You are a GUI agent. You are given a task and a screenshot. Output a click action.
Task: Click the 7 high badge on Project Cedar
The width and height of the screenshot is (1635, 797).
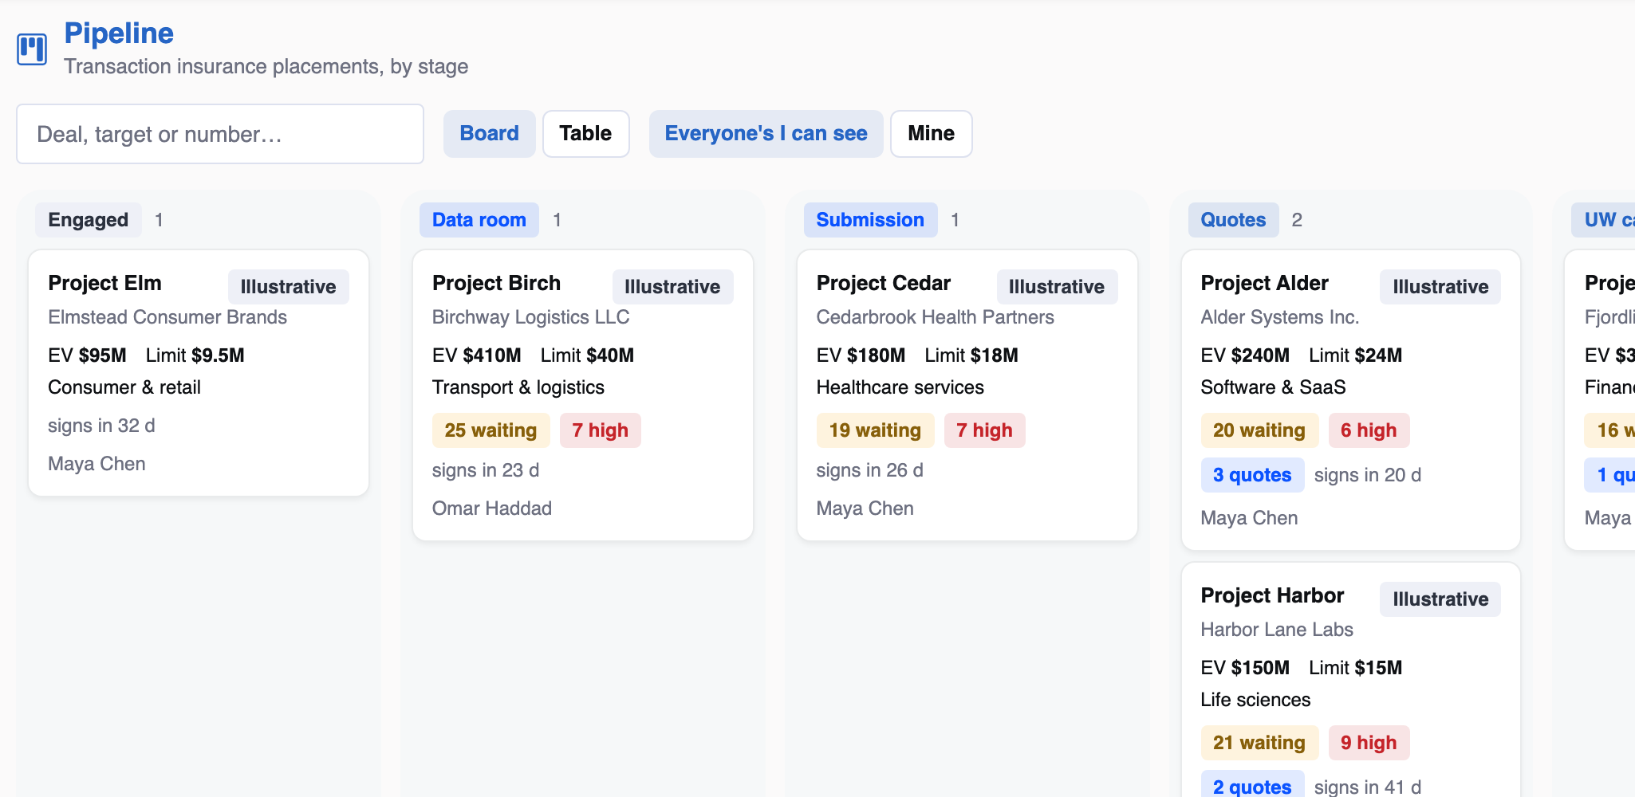click(985, 430)
